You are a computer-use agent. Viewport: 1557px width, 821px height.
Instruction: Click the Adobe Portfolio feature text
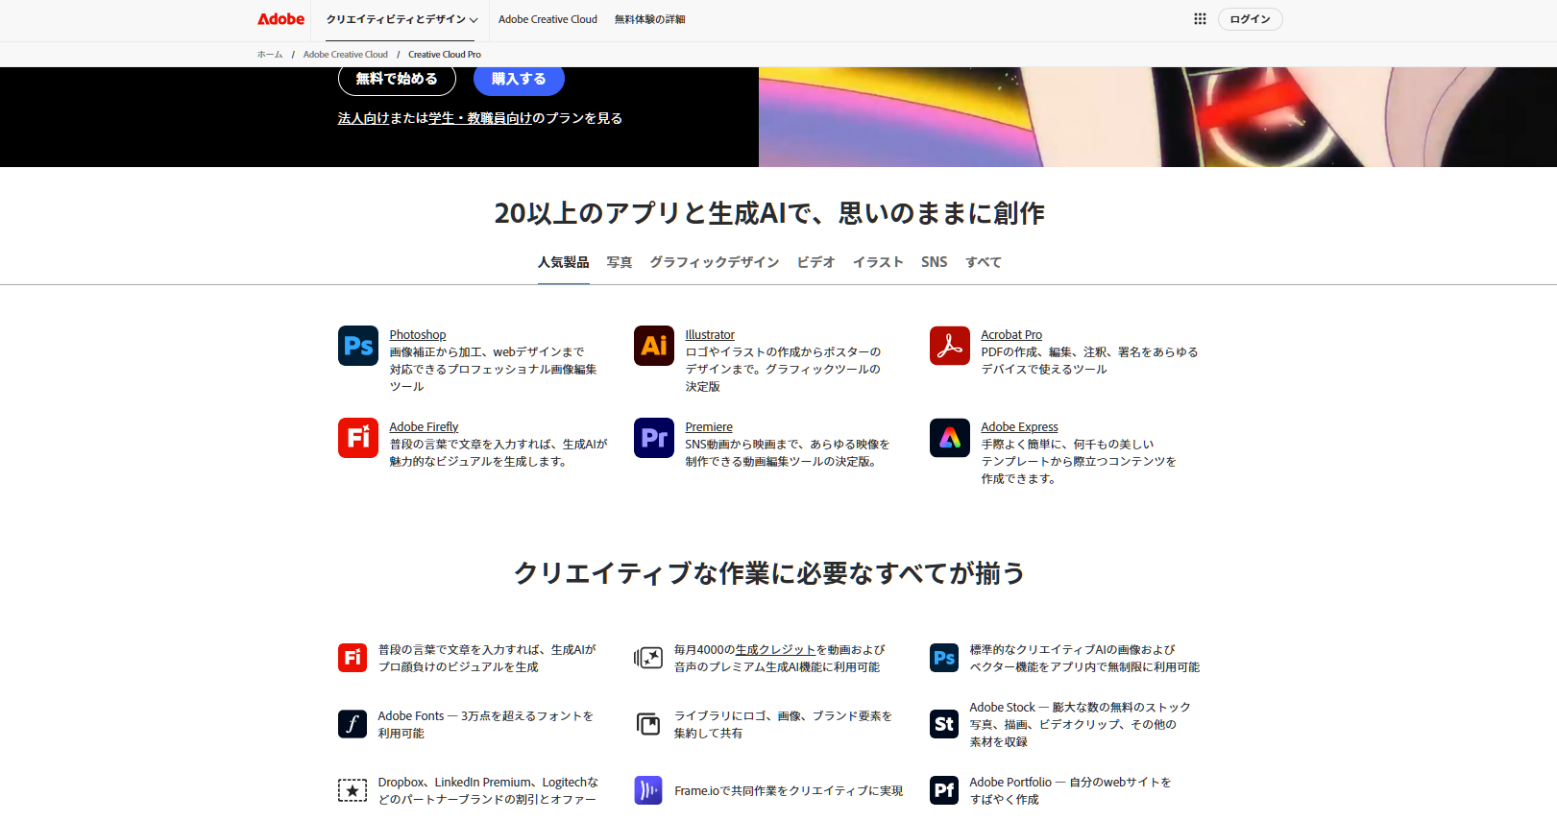(x=1070, y=790)
